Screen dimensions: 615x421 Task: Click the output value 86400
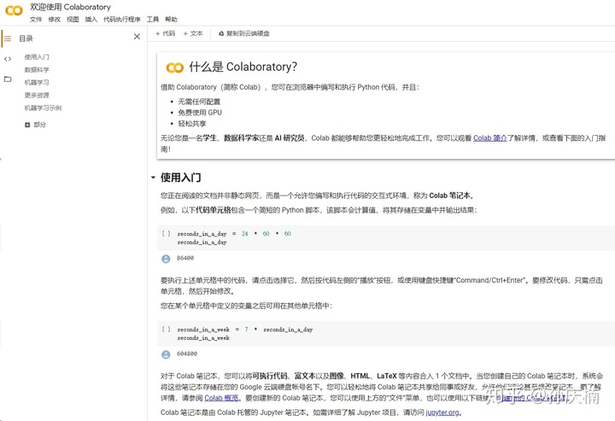(185, 258)
